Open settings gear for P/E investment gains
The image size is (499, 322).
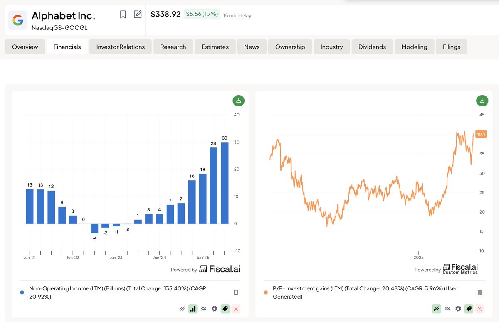point(458,309)
